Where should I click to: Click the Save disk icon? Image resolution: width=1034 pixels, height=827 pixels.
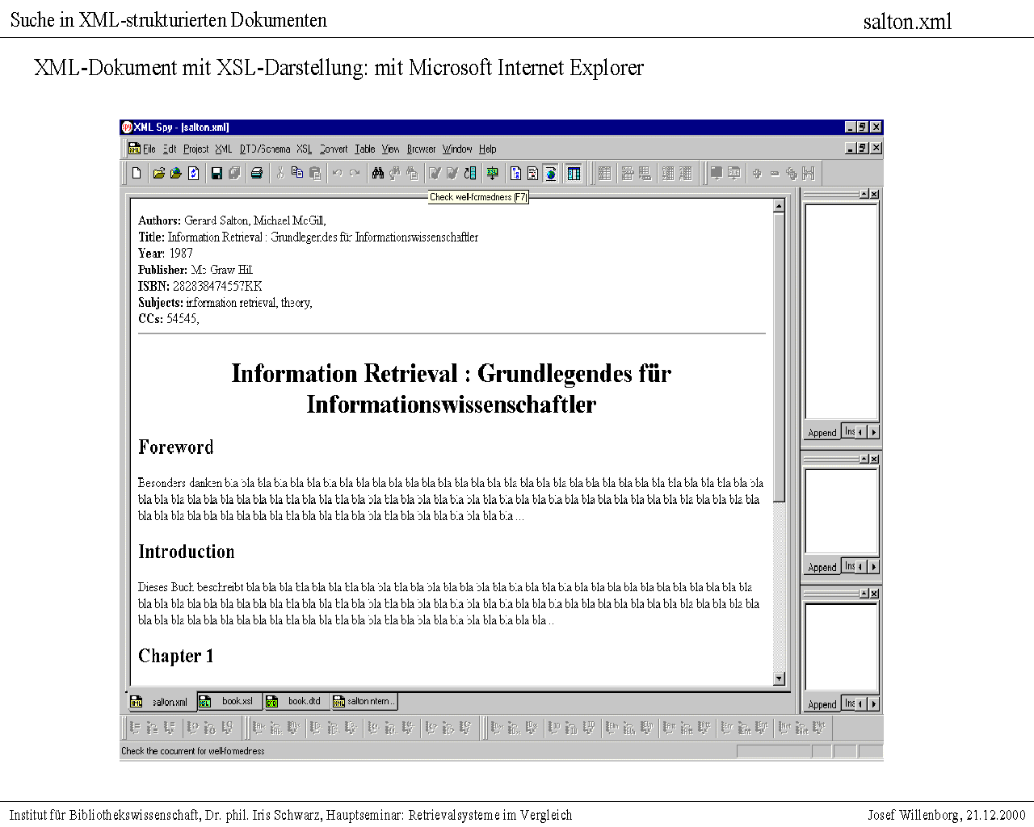(x=216, y=173)
